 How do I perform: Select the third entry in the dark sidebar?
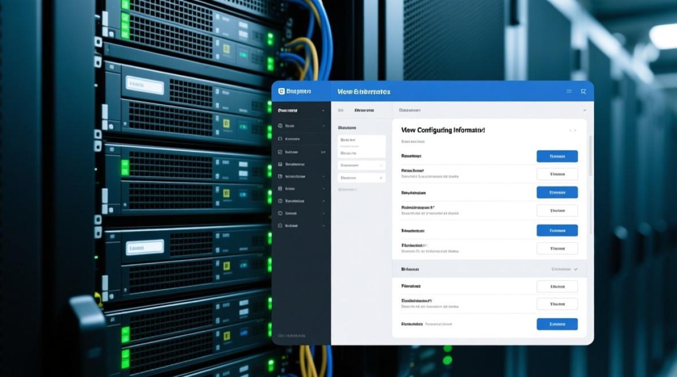[292, 152]
